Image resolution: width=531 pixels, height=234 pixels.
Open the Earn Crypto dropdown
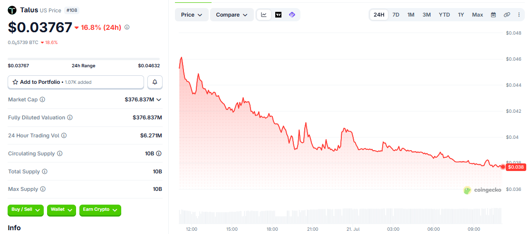[x=100, y=210]
